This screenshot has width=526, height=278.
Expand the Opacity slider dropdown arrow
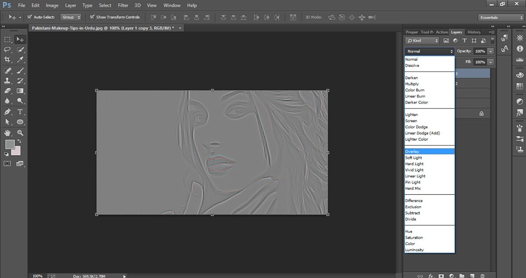[490, 51]
